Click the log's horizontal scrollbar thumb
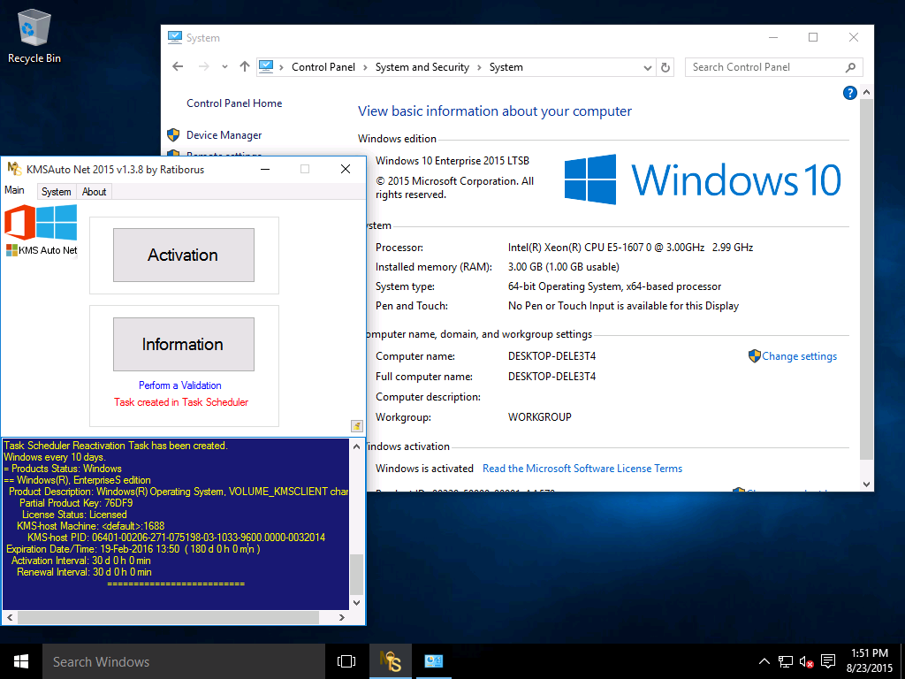The image size is (905, 679). 168,617
